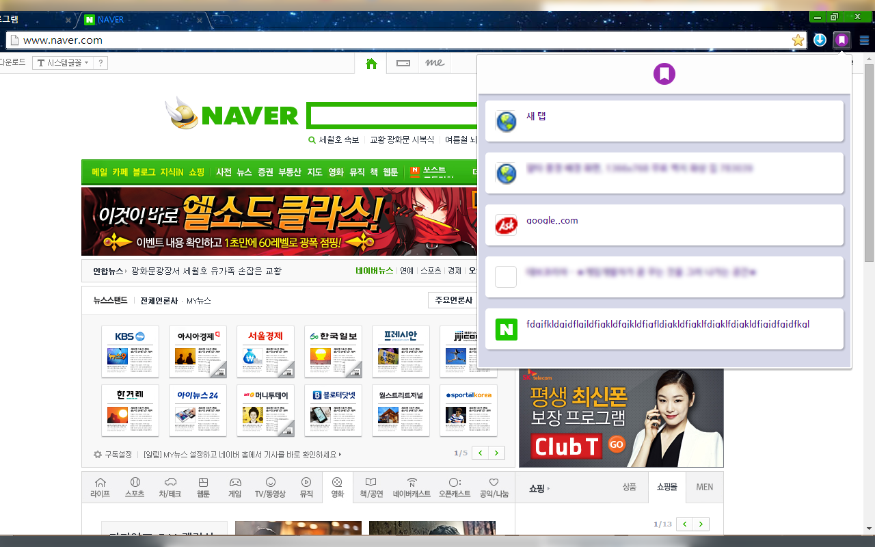Go to next newsstand page
Image resolution: width=875 pixels, height=547 pixels.
click(x=497, y=453)
